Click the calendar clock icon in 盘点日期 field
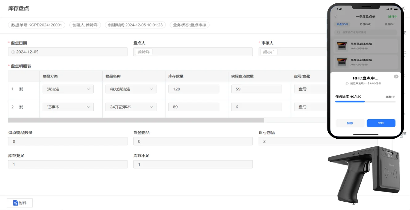This screenshot has width=410, height=210. tap(13, 52)
